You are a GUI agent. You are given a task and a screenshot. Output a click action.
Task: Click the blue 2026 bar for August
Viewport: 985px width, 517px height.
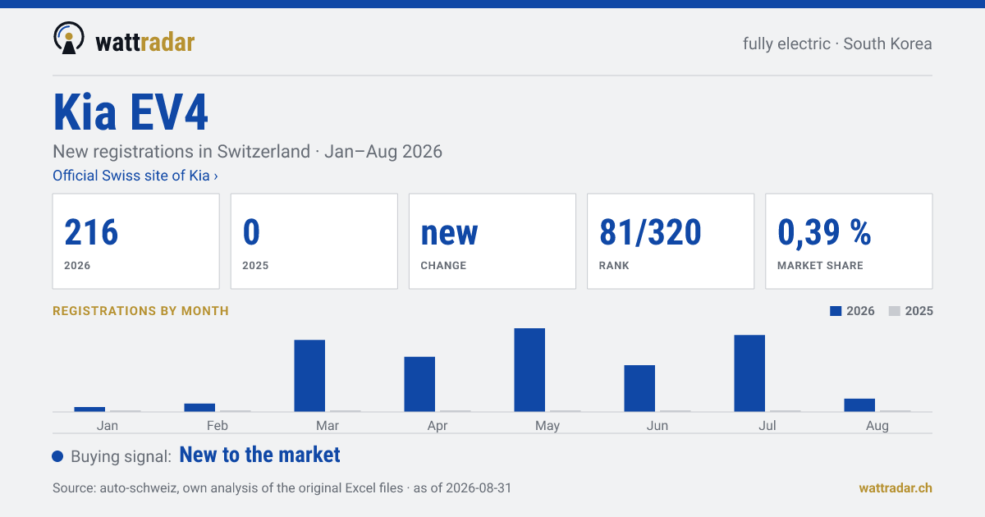click(859, 405)
